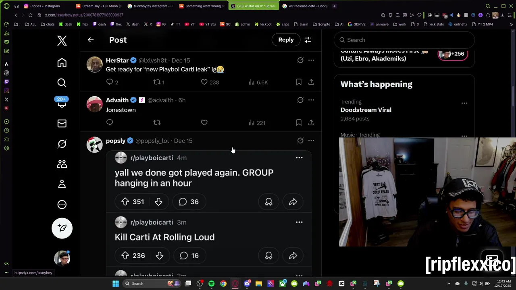Open Grok explain on Advaith post

[300, 100]
